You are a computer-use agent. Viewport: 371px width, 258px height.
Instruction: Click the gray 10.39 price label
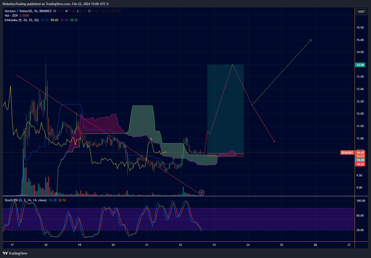click(x=360, y=160)
